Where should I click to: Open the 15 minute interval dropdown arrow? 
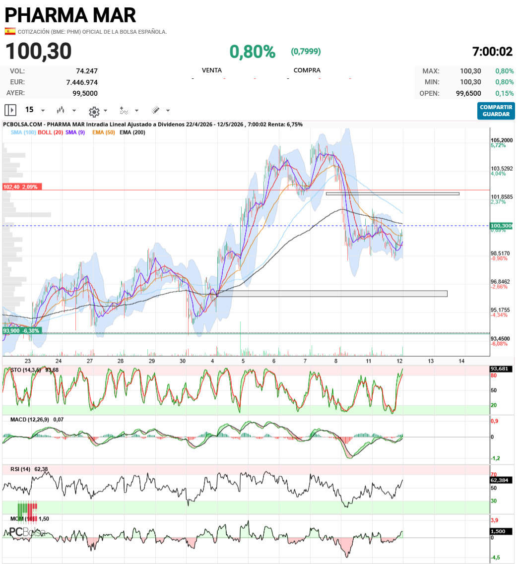tap(43, 111)
